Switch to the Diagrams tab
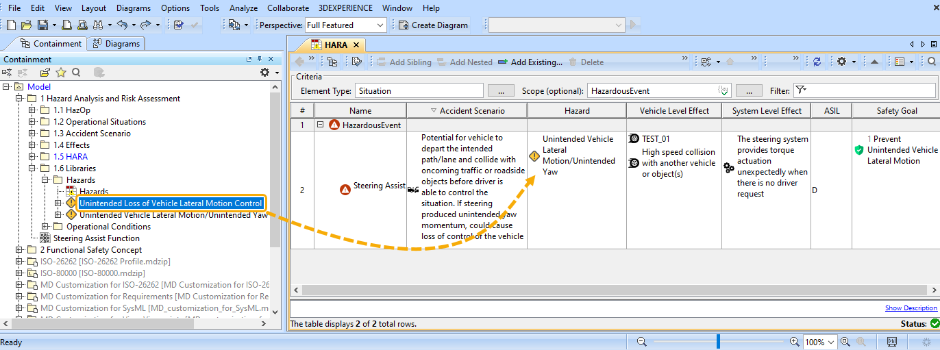The height and width of the screenshot is (350, 940). (x=116, y=44)
